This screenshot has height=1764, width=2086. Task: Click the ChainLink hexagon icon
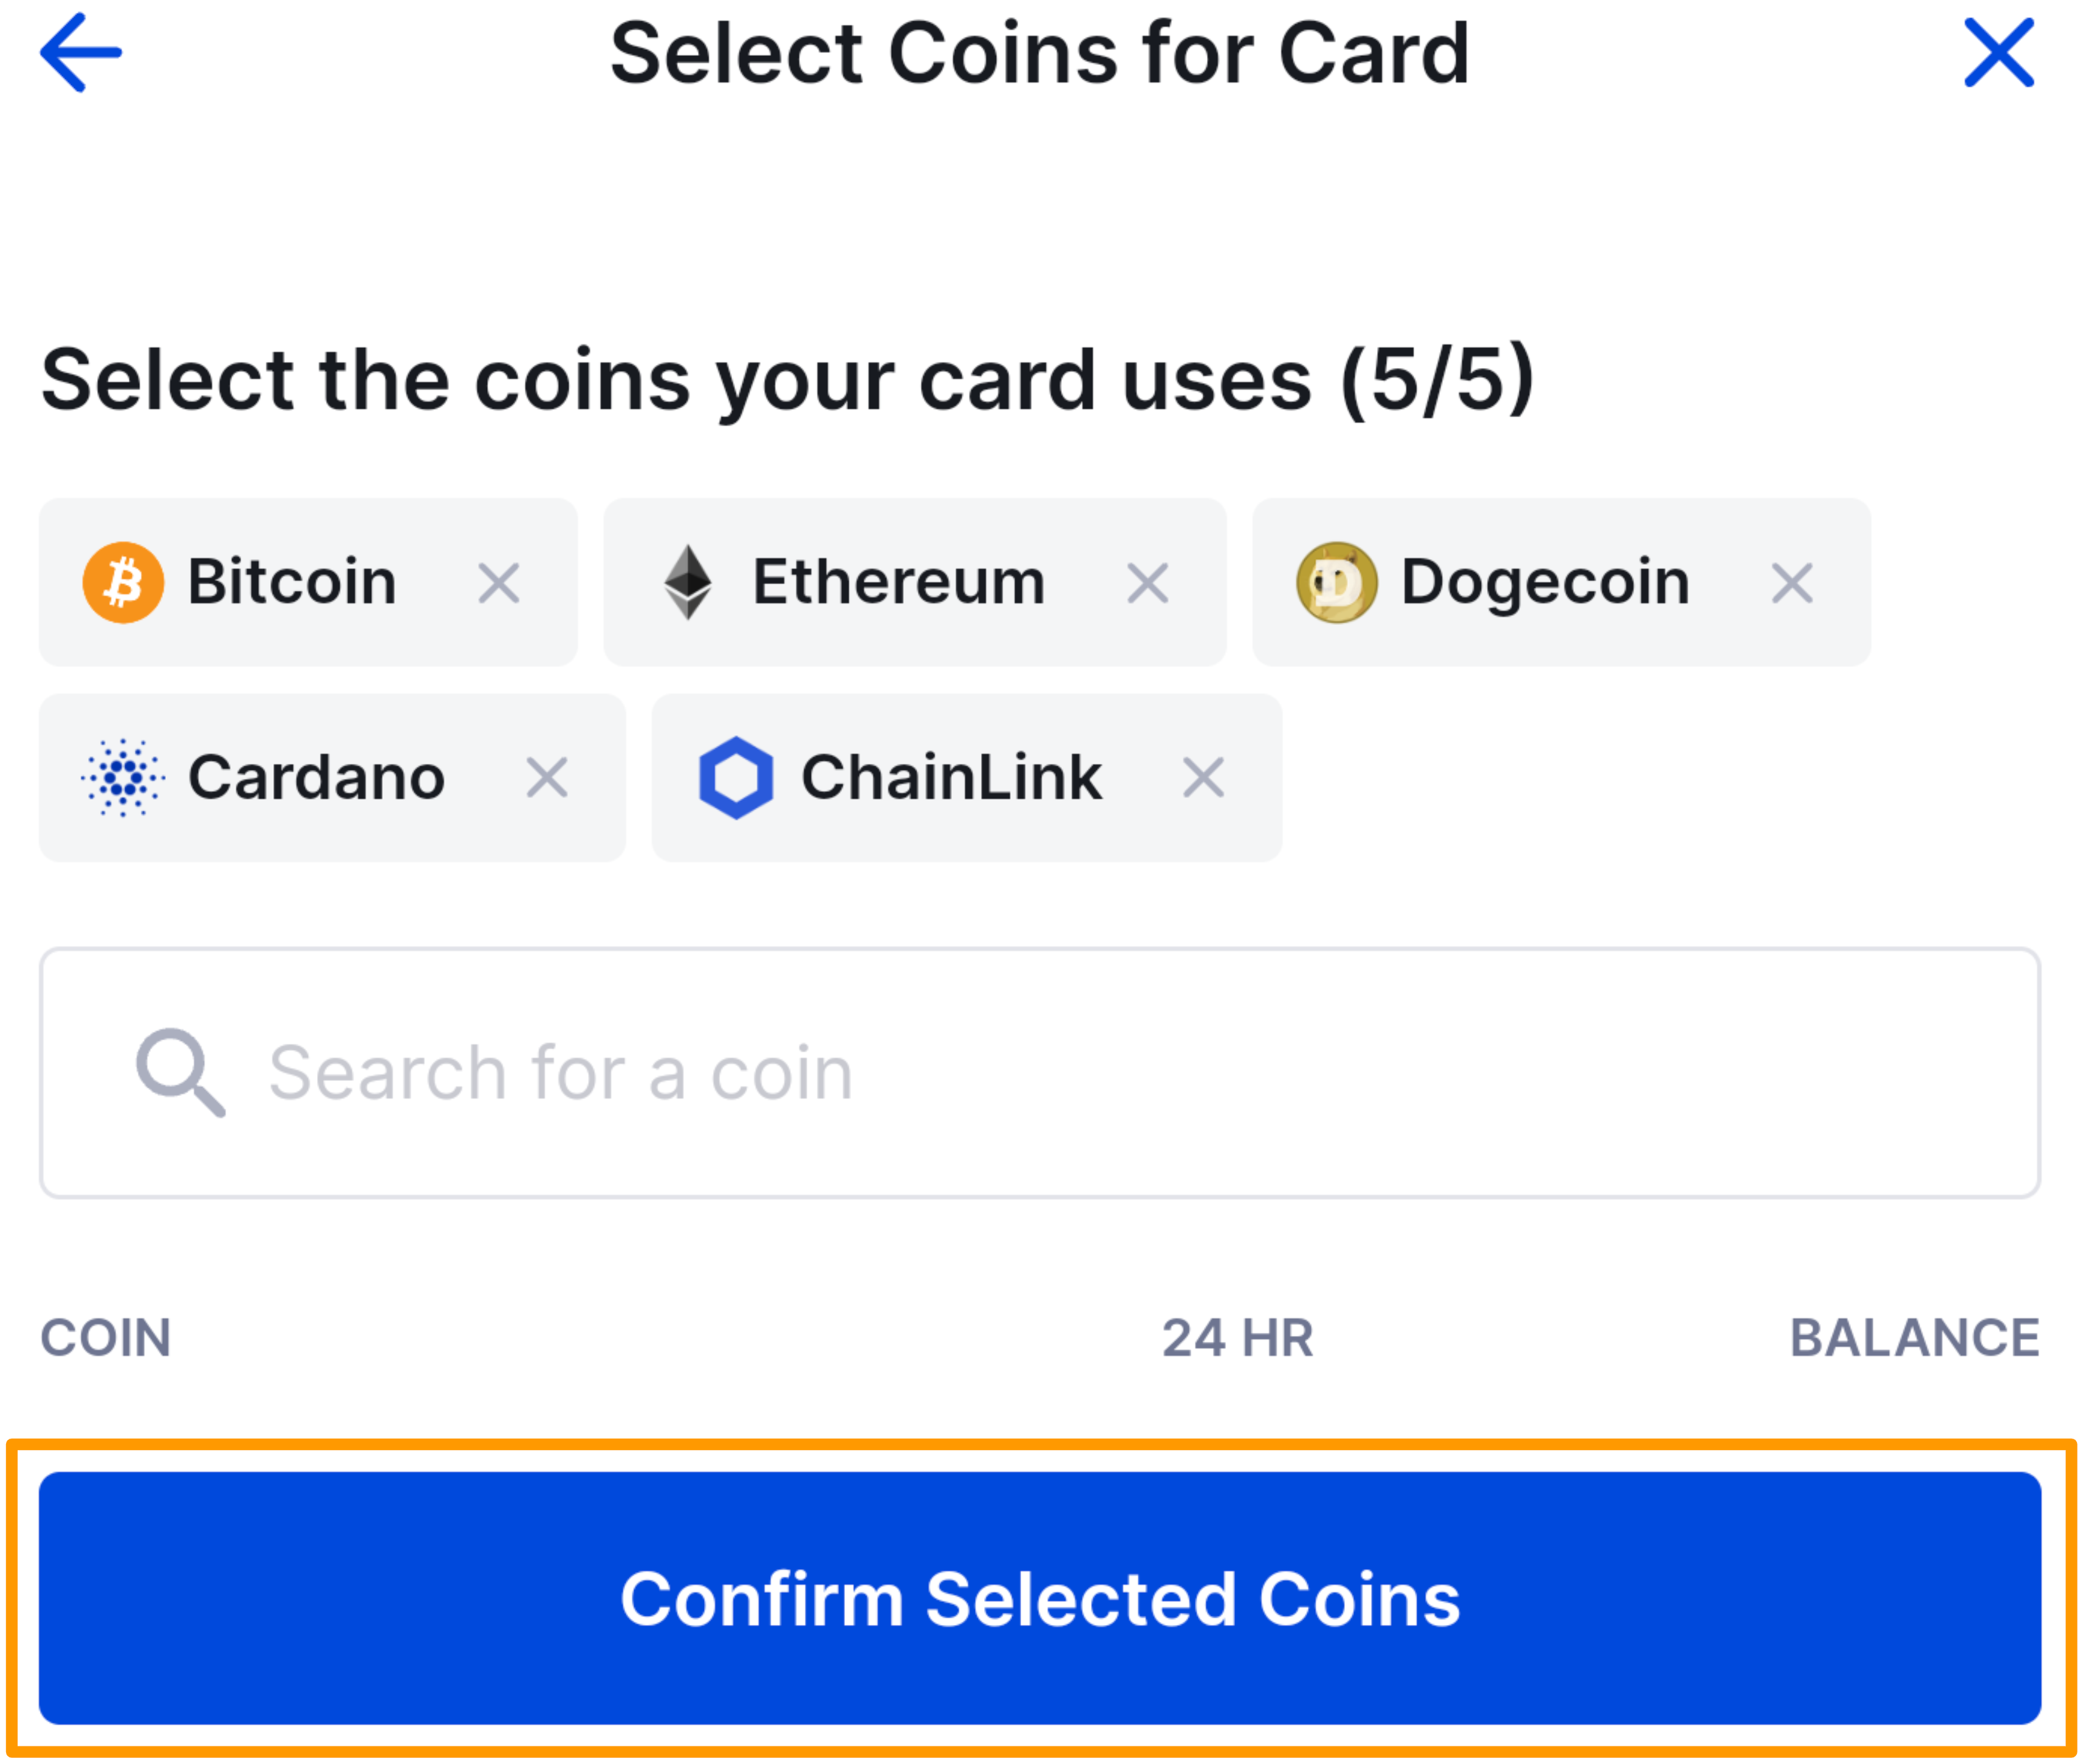coord(736,778)
